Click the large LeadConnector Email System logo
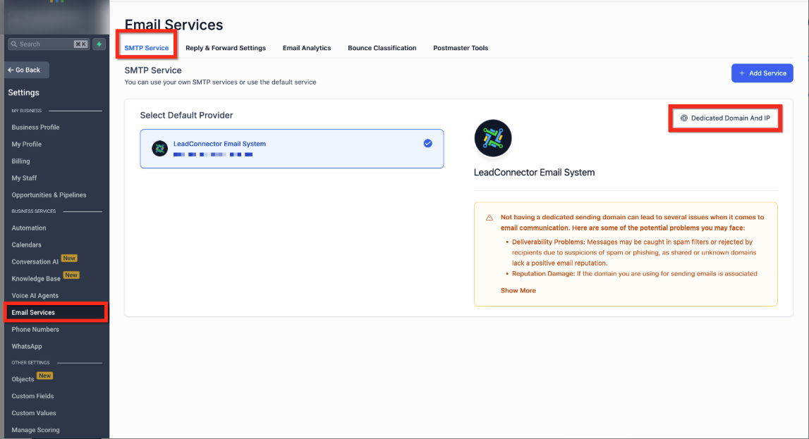 click(x=493, y=138)
